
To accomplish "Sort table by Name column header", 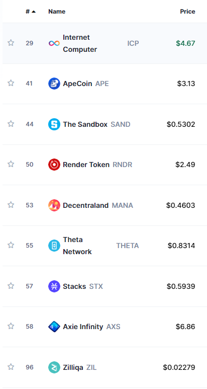I will (x=57, y=12).
